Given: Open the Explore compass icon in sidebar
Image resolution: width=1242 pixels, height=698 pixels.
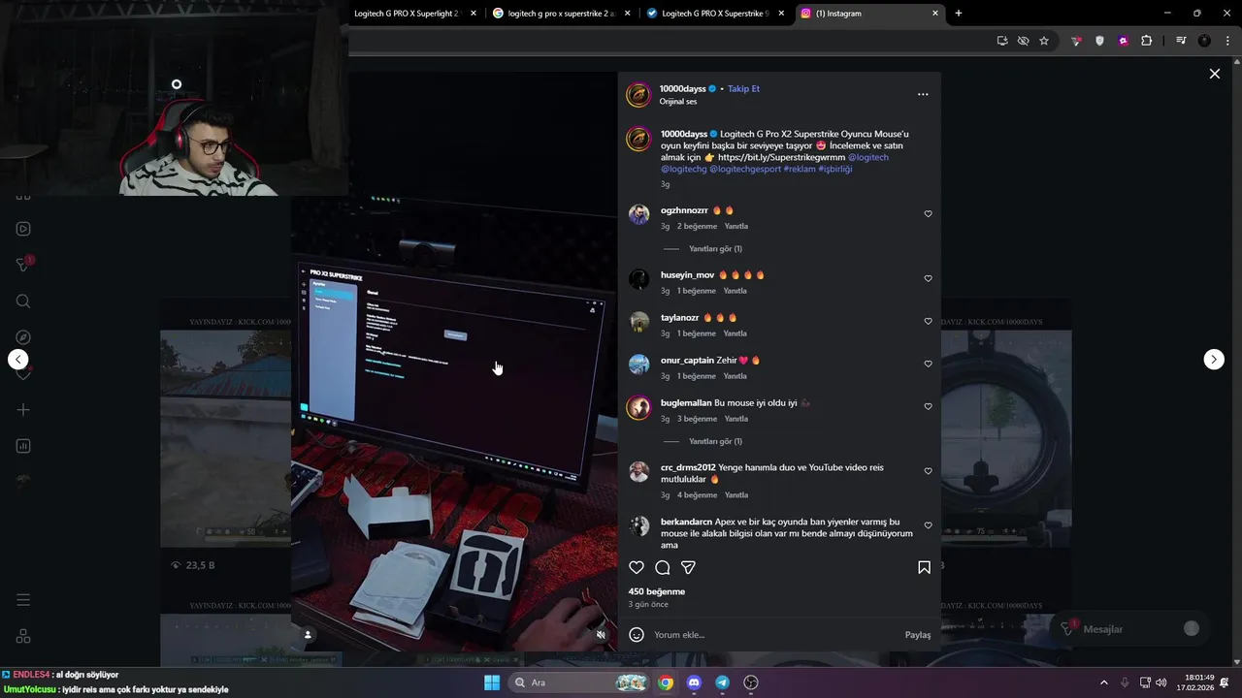Looking at the screenshot, I should 23,337.
